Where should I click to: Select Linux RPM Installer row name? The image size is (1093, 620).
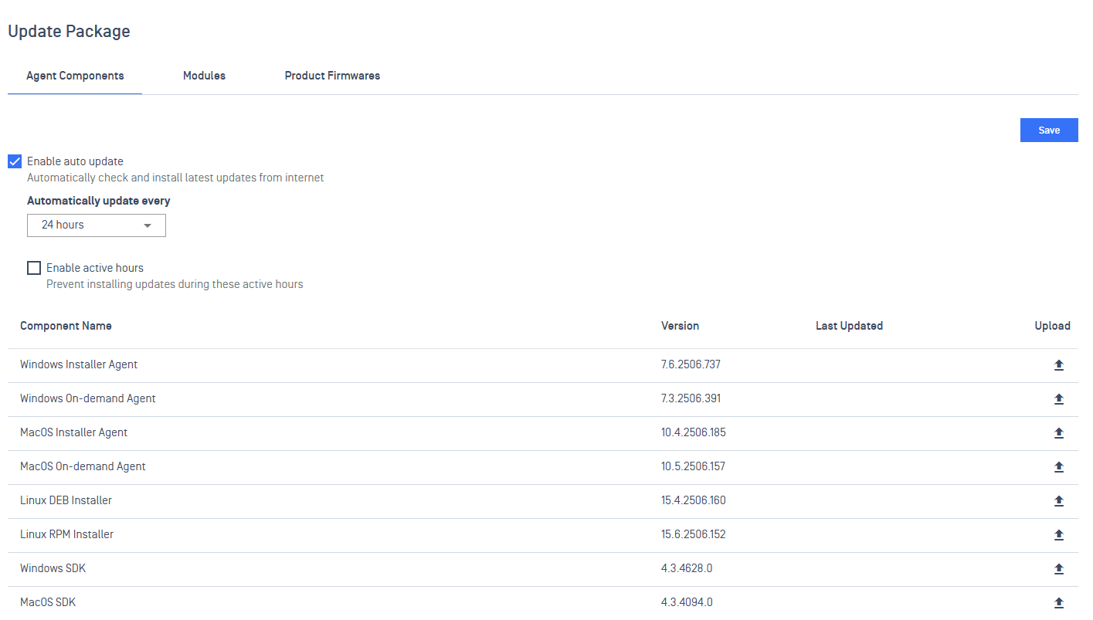[x=66, y=534]
